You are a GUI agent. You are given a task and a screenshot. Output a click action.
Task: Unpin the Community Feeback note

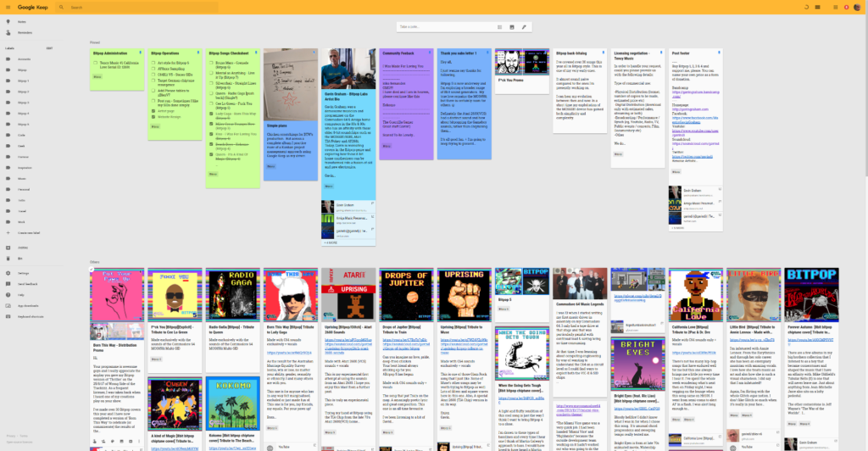430,53
